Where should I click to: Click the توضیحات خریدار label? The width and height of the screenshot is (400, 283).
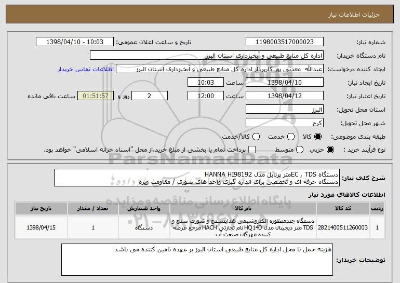(361, 260)
